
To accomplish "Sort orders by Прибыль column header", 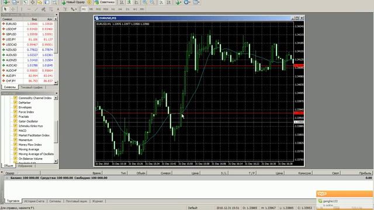I will (x=365, y=173).
